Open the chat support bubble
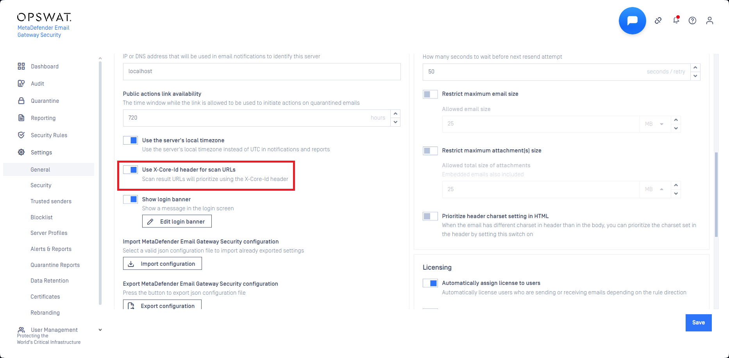729x358 pixels. (632, 21)
